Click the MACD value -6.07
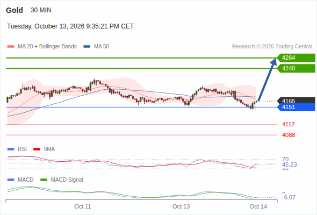 coord(289,197)
